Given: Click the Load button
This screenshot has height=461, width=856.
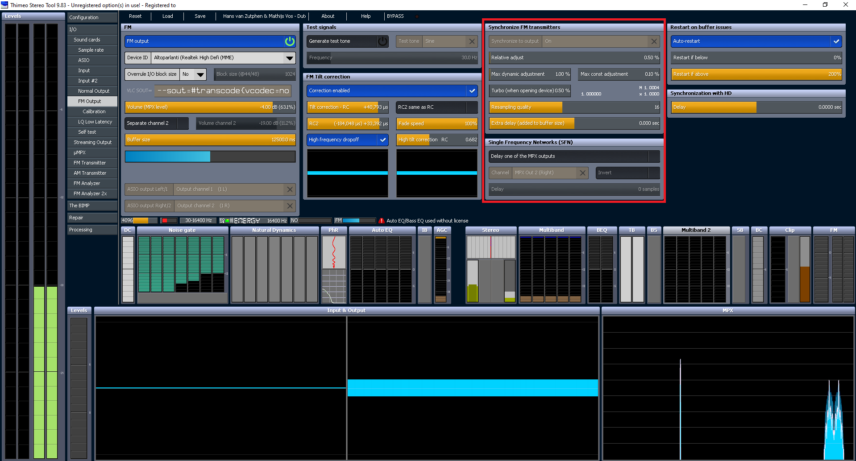Looking at the screenshot, I should click(168, 16).
